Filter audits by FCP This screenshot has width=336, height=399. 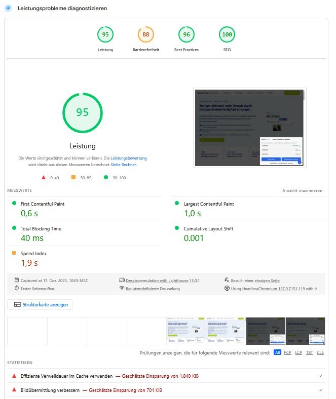point(287,352)
